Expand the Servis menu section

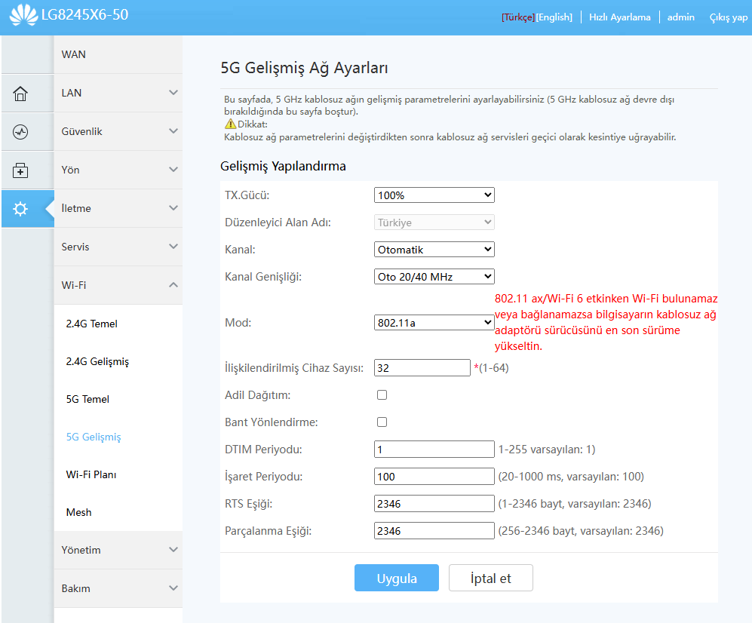coord(118,247)
